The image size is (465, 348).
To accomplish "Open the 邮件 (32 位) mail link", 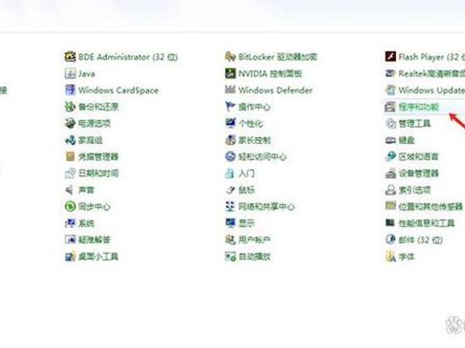I will [x=420, y=240].
